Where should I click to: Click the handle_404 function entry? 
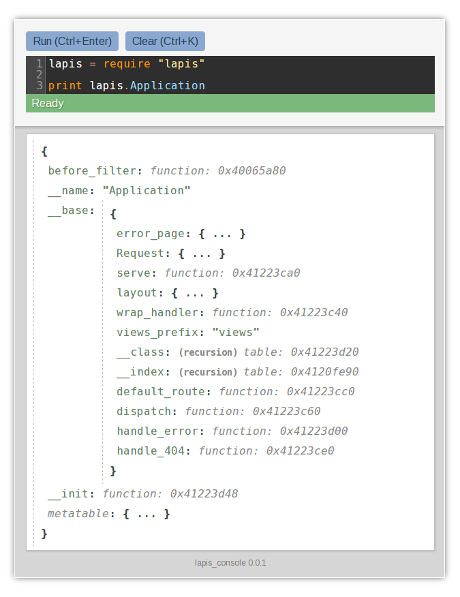[226, 452]
